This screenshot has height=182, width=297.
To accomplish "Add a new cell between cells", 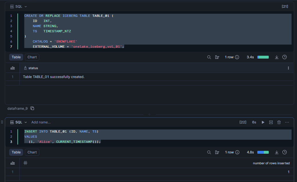I will click(149, 115).
